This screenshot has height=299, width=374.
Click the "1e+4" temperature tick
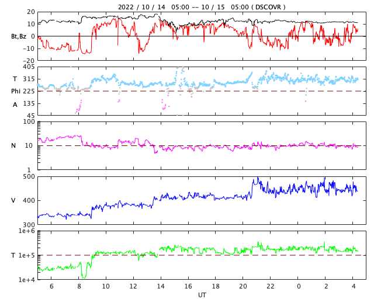point(27,280)
